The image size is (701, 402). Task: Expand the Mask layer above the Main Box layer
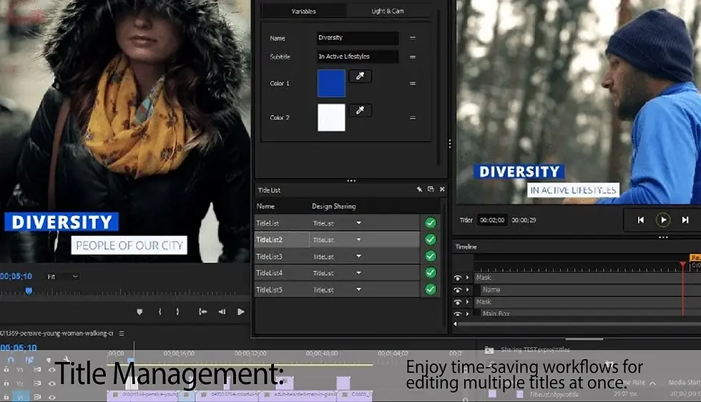[x=468, y=302]
